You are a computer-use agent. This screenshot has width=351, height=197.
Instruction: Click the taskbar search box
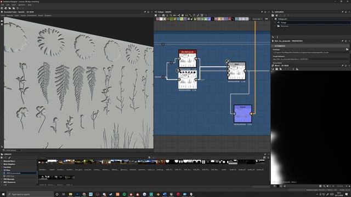30,194
